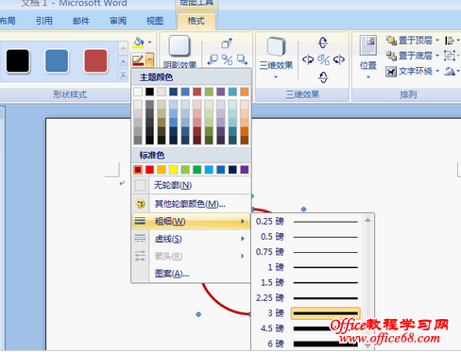Viewport: 461px width, 352px height.
Task: Open the Shape Outline dropdown arrow
Action: [150, 59]
